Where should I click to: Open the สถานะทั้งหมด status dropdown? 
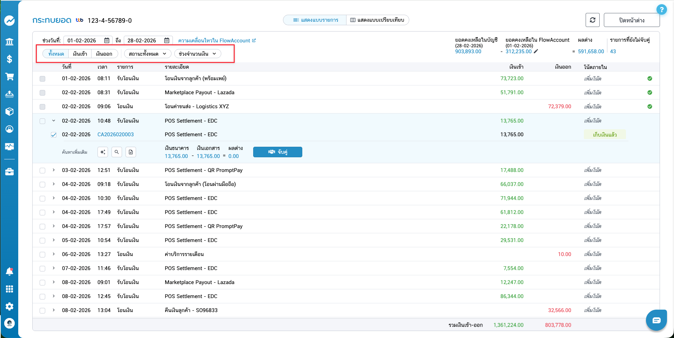coord(147,54)
